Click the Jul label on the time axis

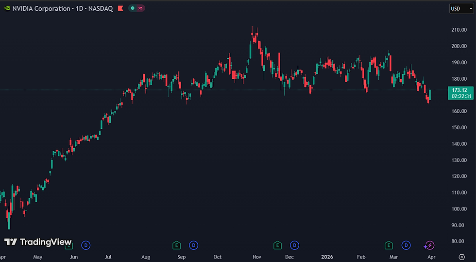[108, 257]
